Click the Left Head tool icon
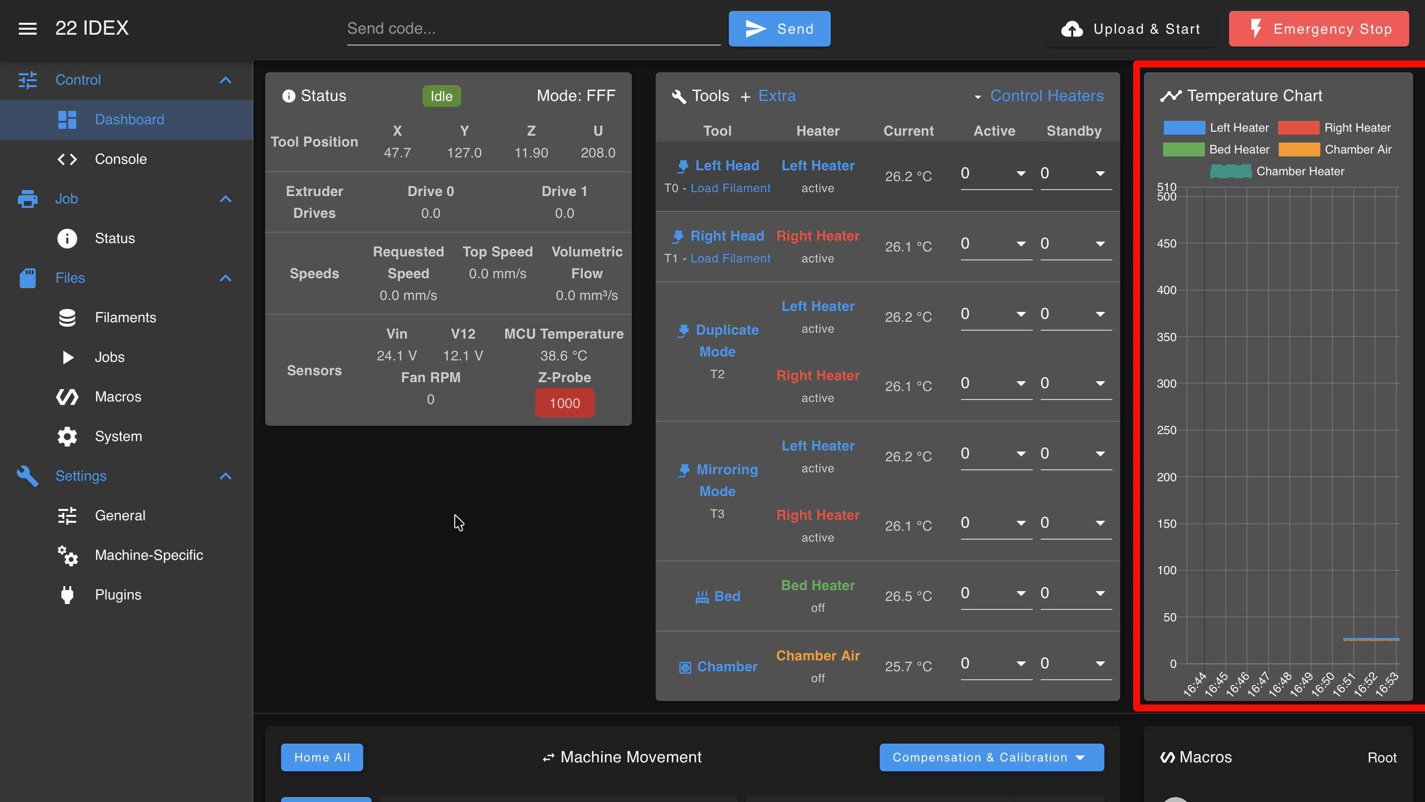The image size is (1425, 802). [x=683, y=166]
